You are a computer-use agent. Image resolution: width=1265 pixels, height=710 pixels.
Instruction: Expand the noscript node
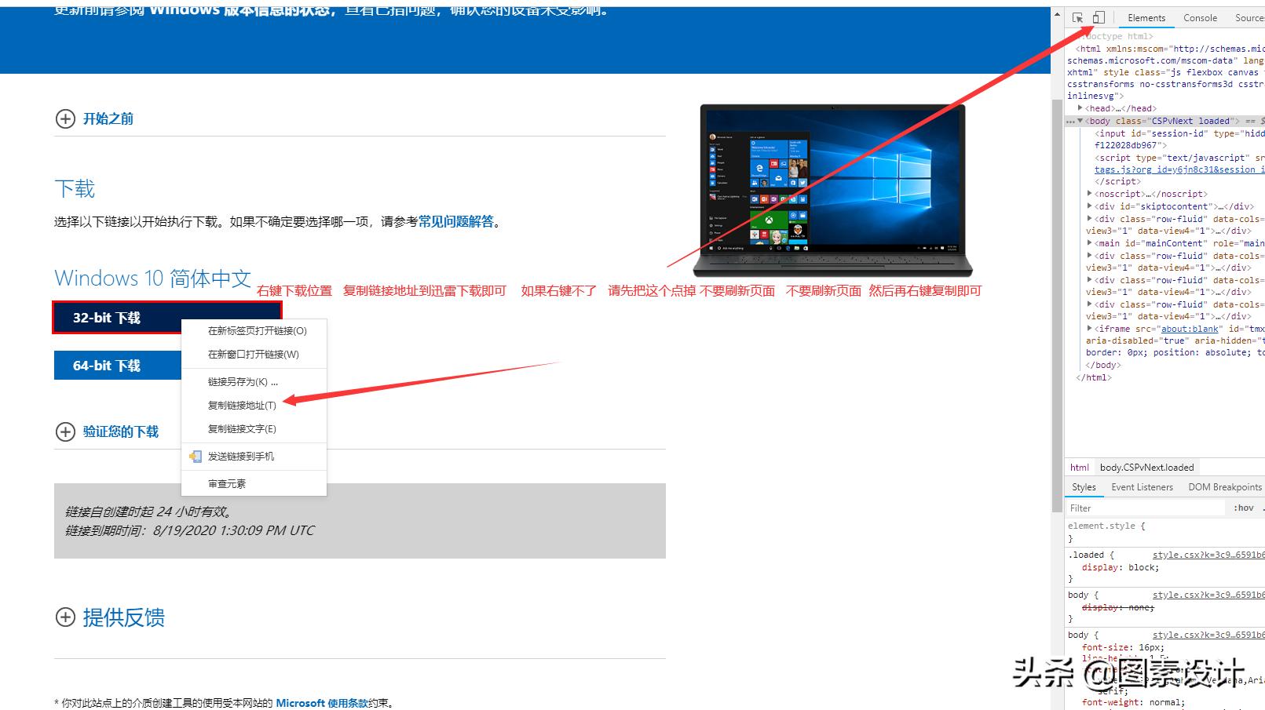pos(1090,194)
